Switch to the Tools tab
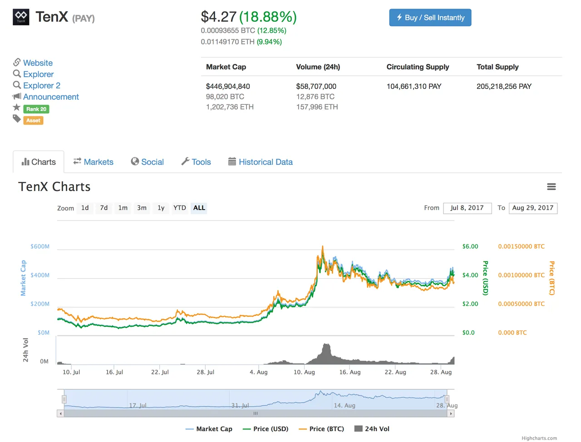Screen dimensions: 581x442 (x=196, y=162)
